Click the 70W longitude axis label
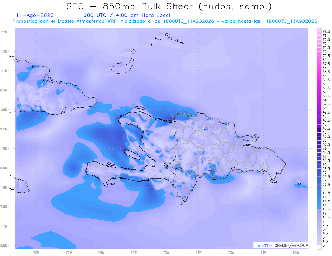This screenshot has height=256, width=332. click(231, 252)
